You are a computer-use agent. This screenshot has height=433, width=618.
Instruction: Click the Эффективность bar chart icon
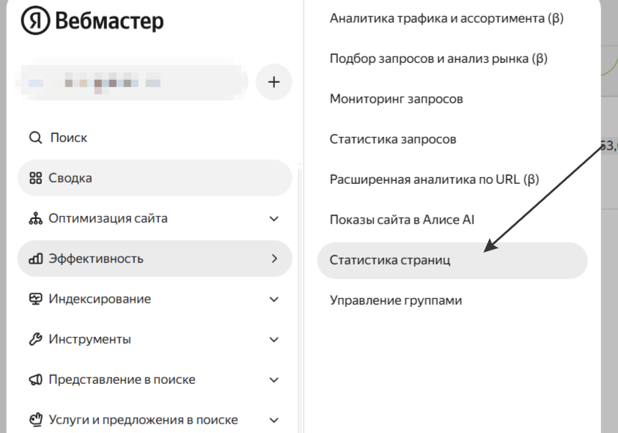click(35, 259)
